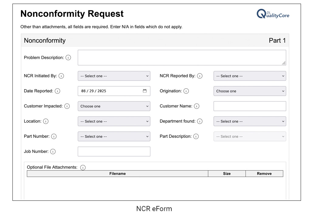This screenshot has height=216, width=311.
Task: Click info icon beside Optional File Attachments
Action: click(83, 168)
